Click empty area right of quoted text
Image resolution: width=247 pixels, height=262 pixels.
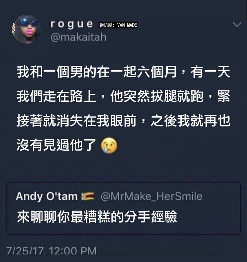[209, 217]
